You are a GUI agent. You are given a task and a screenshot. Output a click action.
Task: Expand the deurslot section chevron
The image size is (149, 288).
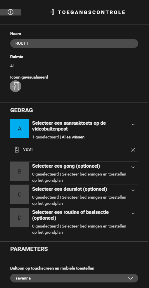point(133,190)
